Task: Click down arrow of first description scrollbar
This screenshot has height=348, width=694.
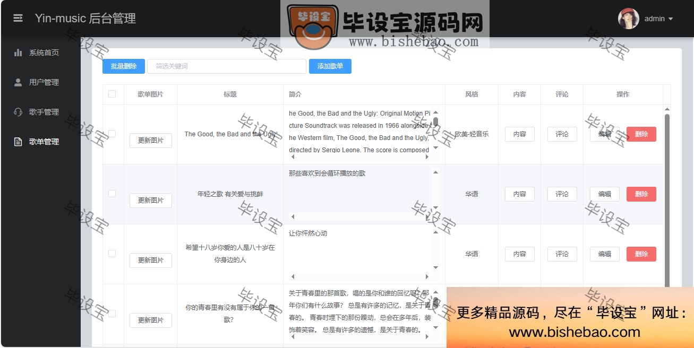Action: coord(436,148)
